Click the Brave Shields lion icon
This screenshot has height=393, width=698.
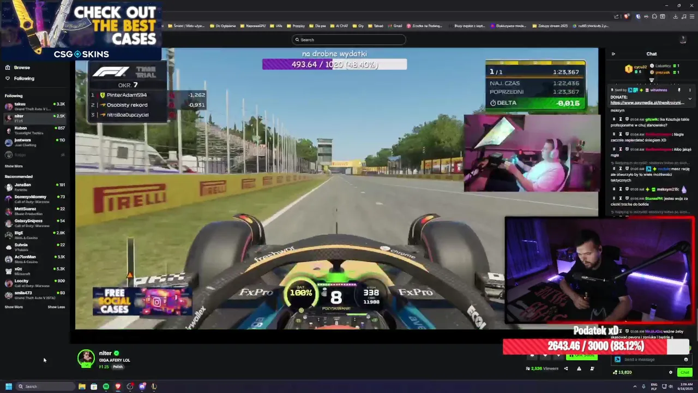(x=627, y=16)
